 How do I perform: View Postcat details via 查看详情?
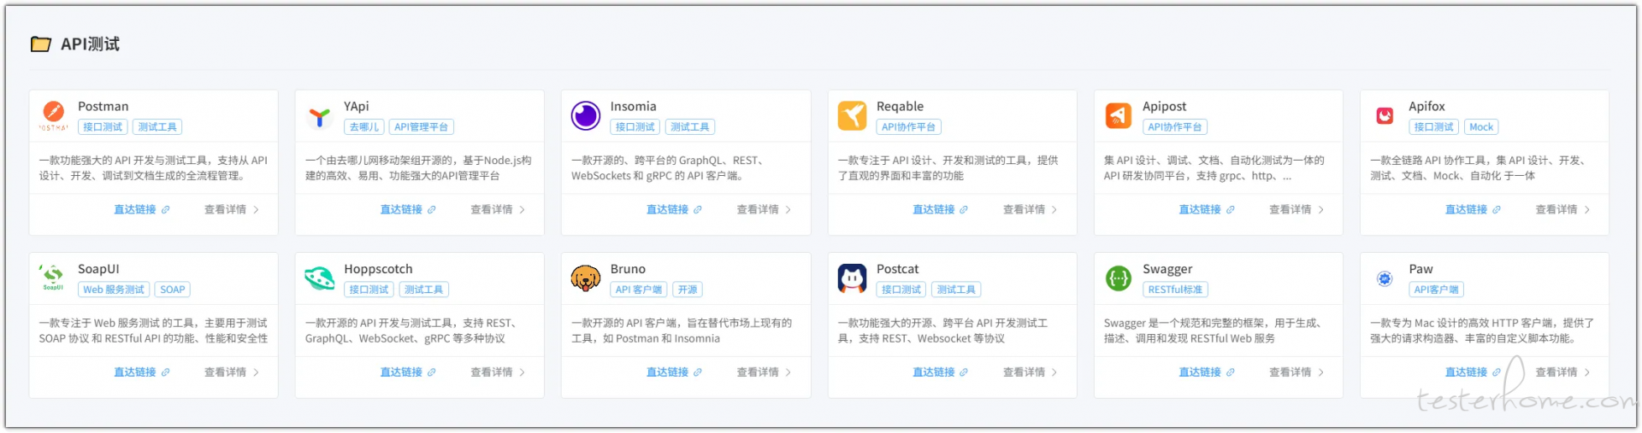tap(1031, 372)
